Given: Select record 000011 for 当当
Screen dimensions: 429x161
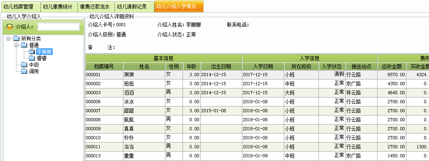Looking at the screenshot, I should coord(257,147).
